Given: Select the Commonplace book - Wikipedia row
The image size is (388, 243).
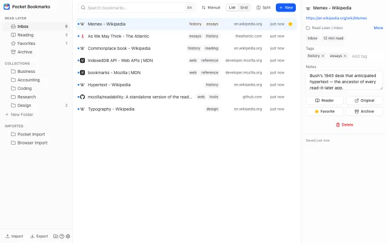Looking at the screenshot, I should 186,49.
